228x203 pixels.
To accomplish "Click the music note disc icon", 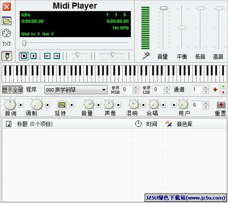I will (x=6, y=33).
